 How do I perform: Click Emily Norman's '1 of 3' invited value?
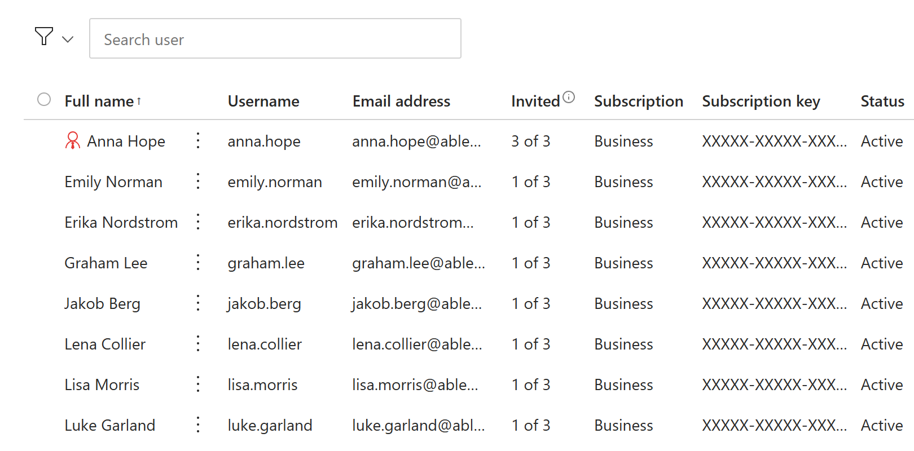point(531,182)
